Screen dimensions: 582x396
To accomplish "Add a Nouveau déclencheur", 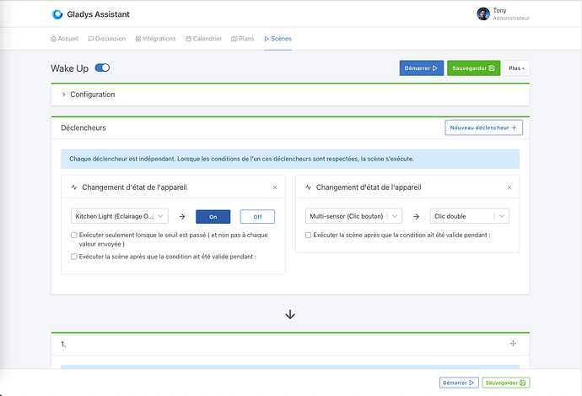I will tap(484, 127).
